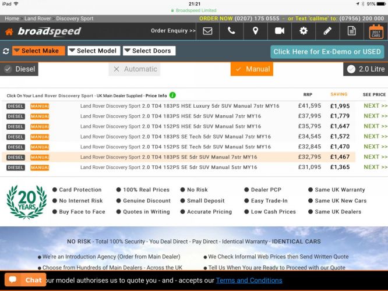Viewport: 388px width, 291px height.
Task: Expand the Select Make dropdown
Action: [38, 51]
